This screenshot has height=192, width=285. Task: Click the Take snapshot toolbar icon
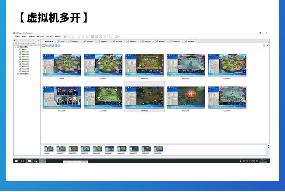pyautogui.click(x=79, y=37)
